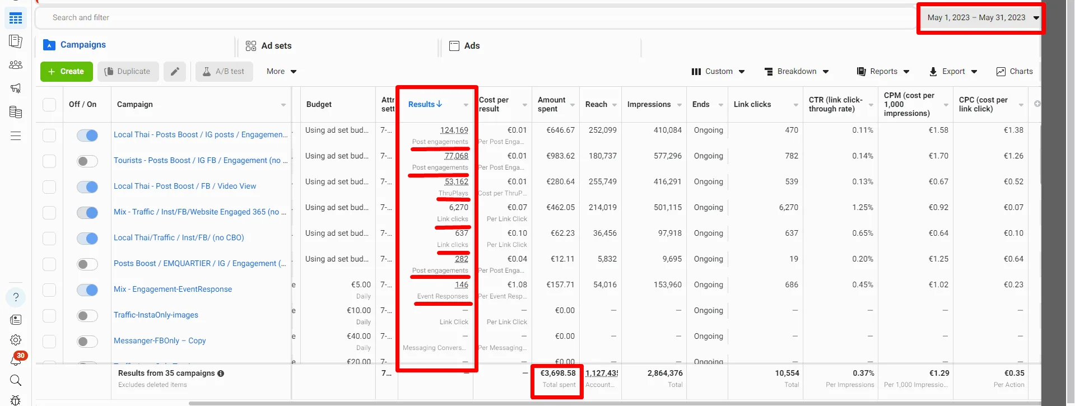Click the pencil edit icon button
Viewport: 1075px width, 406px height.
[x=175, y=72]
